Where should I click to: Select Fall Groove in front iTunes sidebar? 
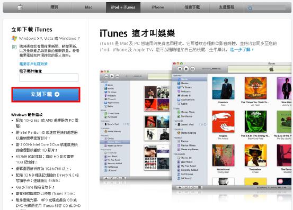(x=185, y=174)
